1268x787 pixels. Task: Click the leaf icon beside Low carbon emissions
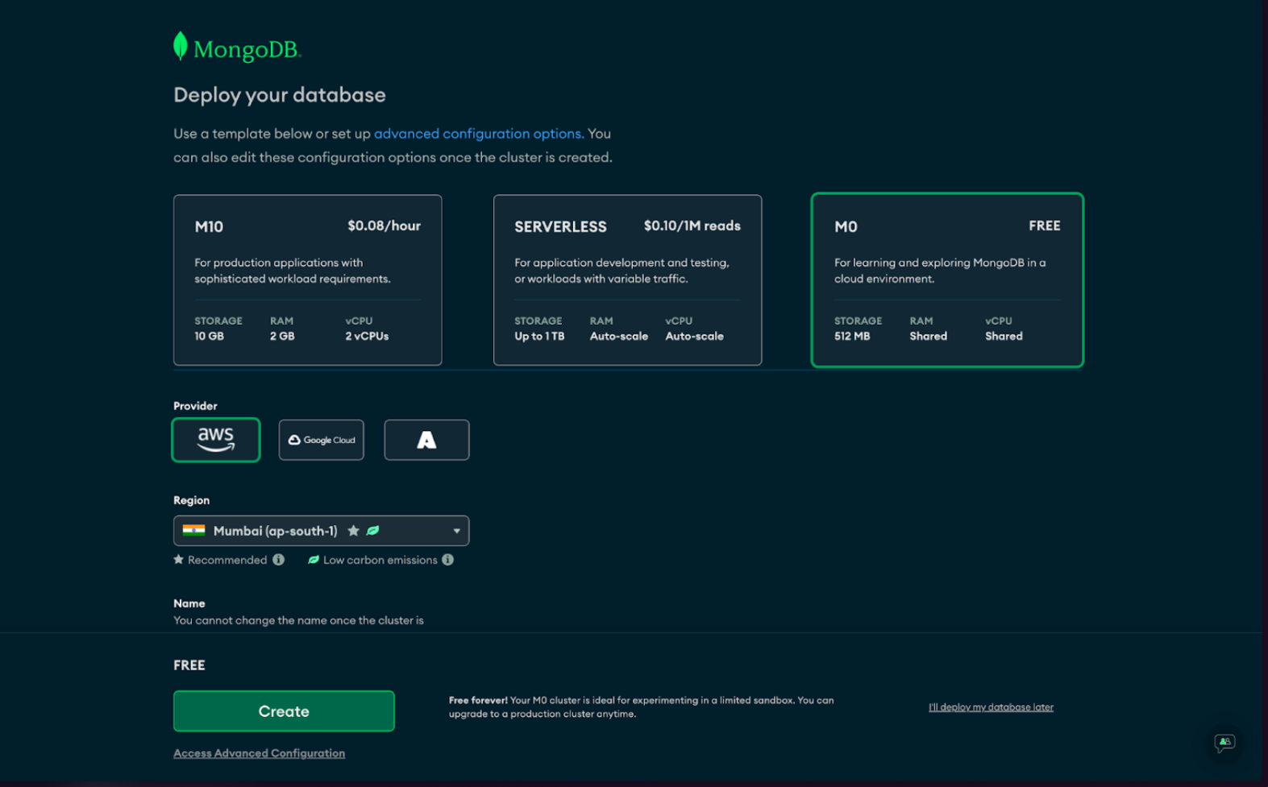click(314, 560)
